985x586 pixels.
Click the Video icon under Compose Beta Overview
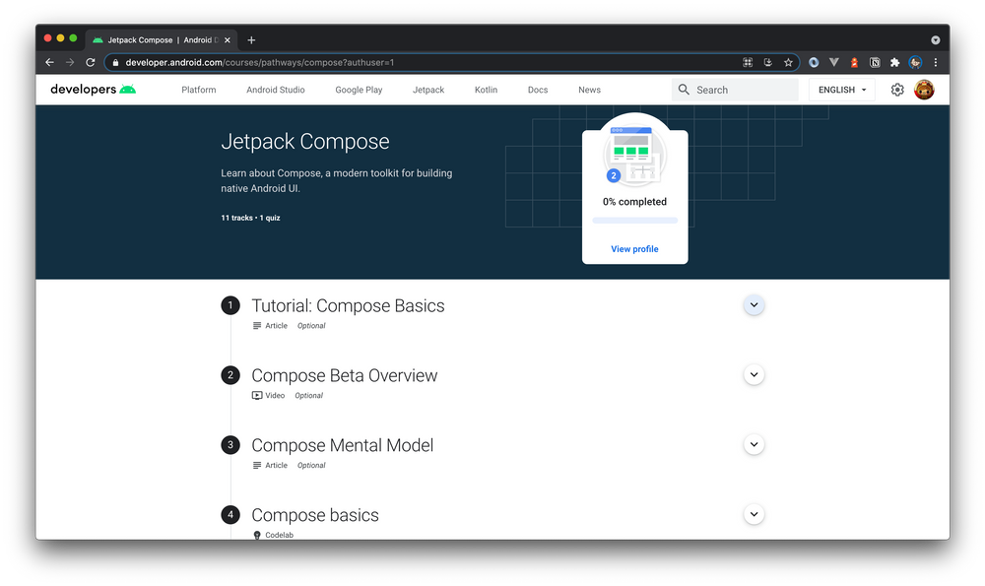coord(256,395)
